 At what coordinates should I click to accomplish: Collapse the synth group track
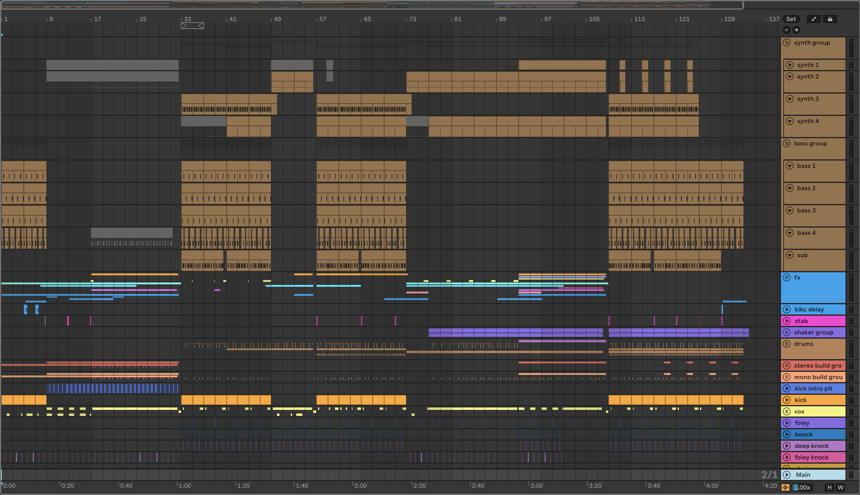click(787, 43)
